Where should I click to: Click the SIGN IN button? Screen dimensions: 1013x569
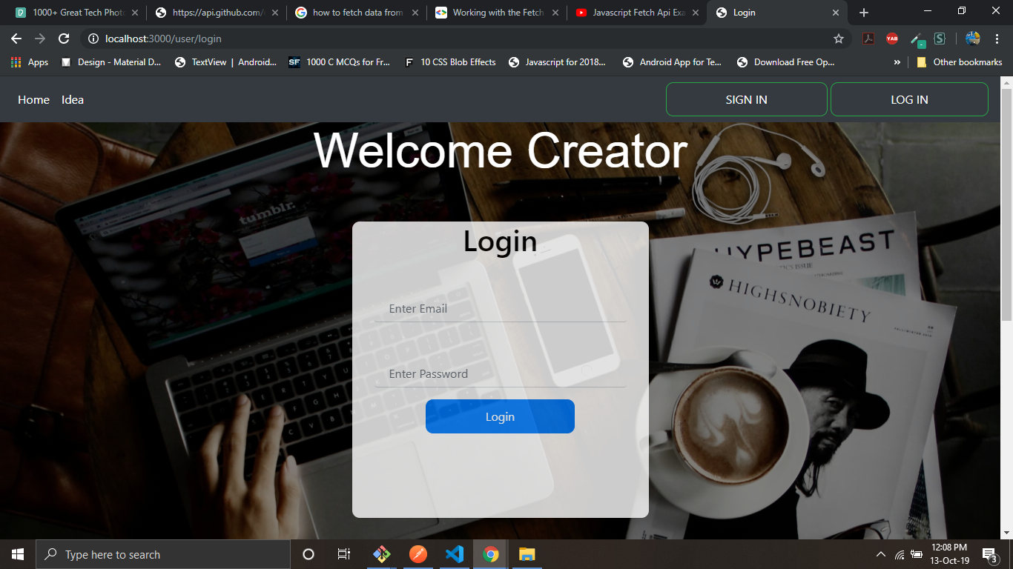tap(747, 99)
